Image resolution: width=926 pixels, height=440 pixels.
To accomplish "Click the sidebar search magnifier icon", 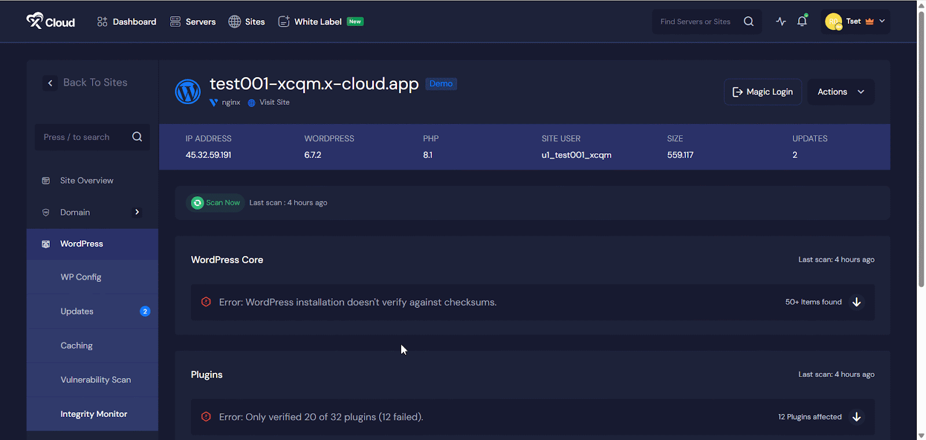I will click(137, 137).
